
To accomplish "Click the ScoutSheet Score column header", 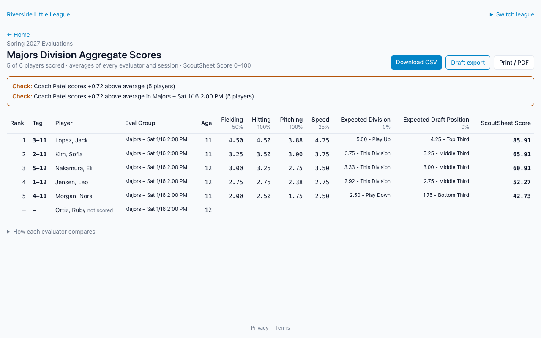I will point(505,123).
